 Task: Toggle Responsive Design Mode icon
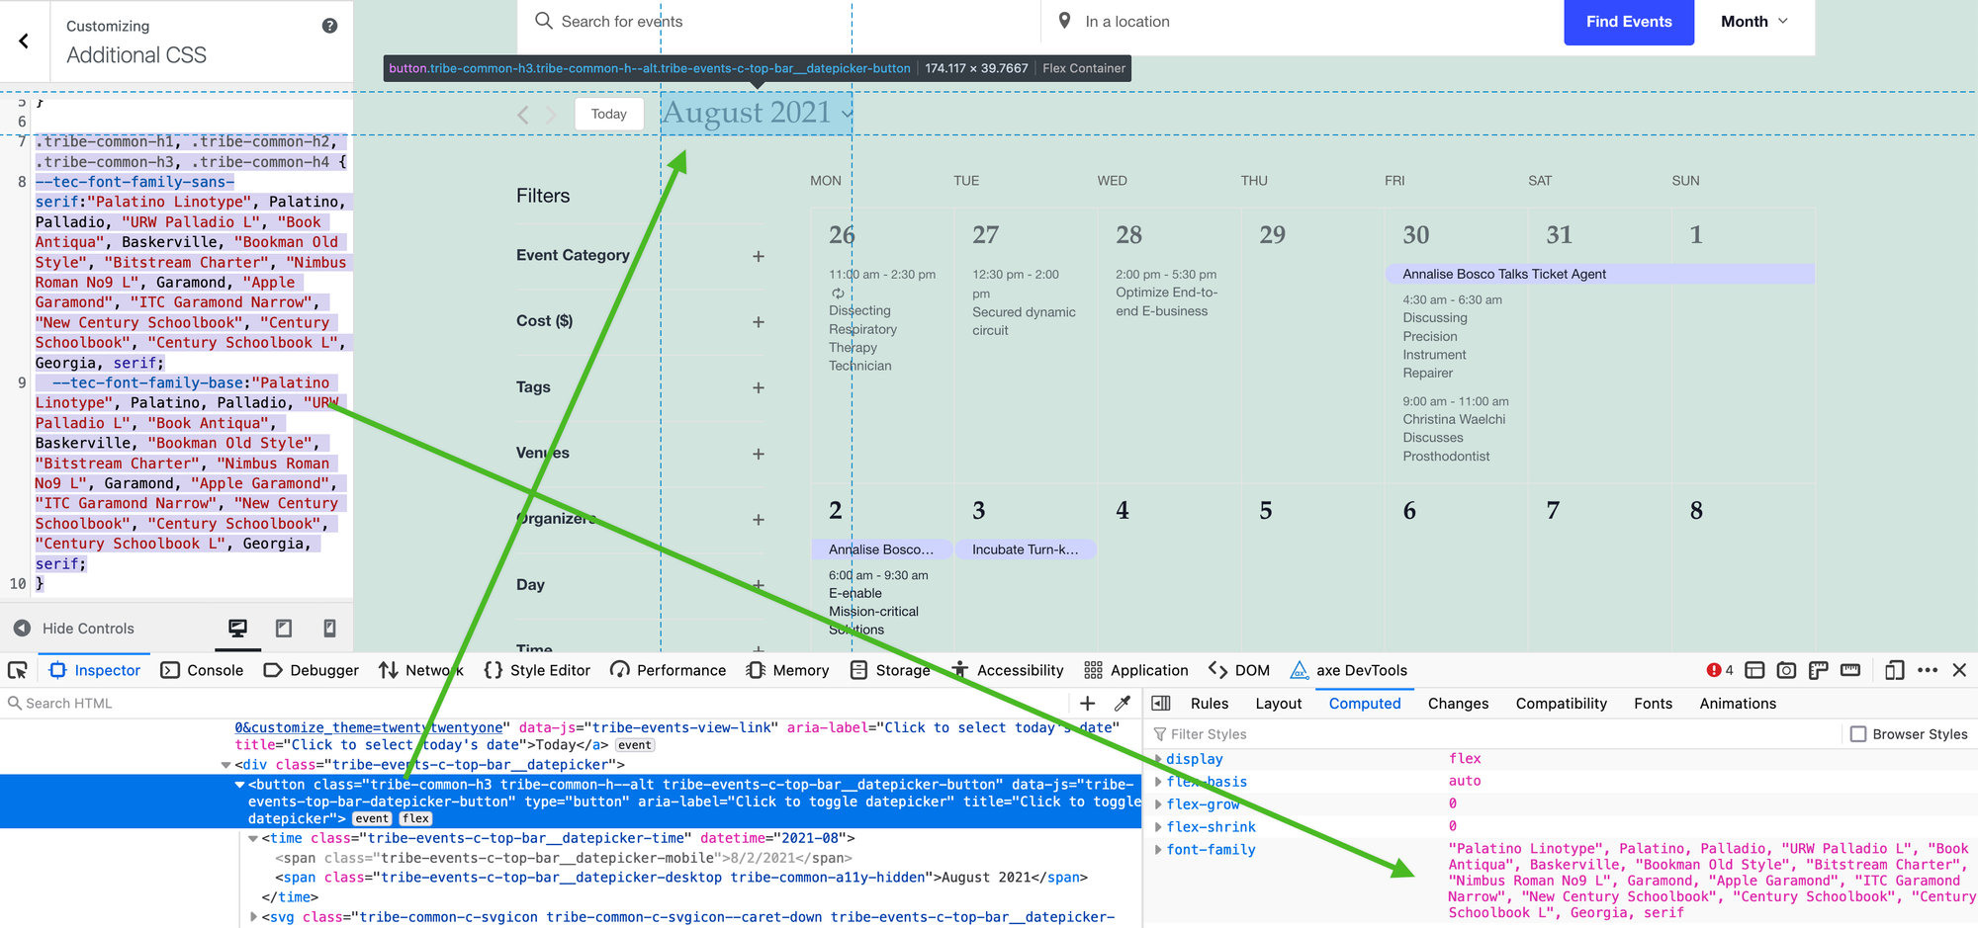pyautogui.click(x=1894, y=670)
